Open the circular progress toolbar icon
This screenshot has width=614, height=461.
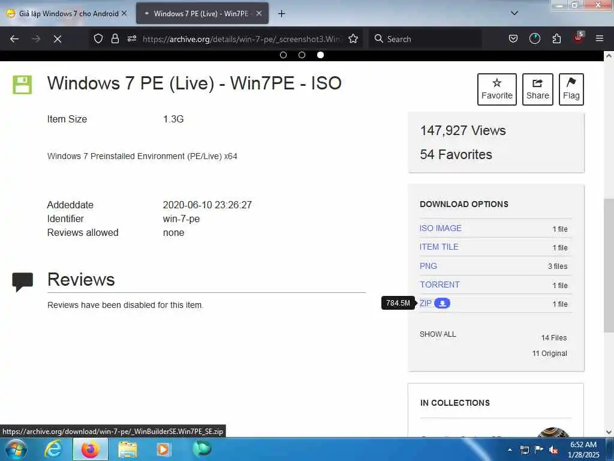coord(534,38)
